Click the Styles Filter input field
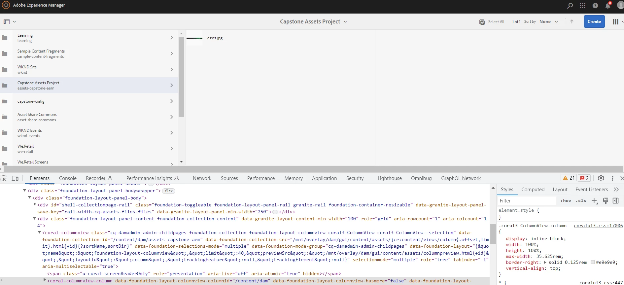Screen dimensions: 624x285 pos(527,201)
